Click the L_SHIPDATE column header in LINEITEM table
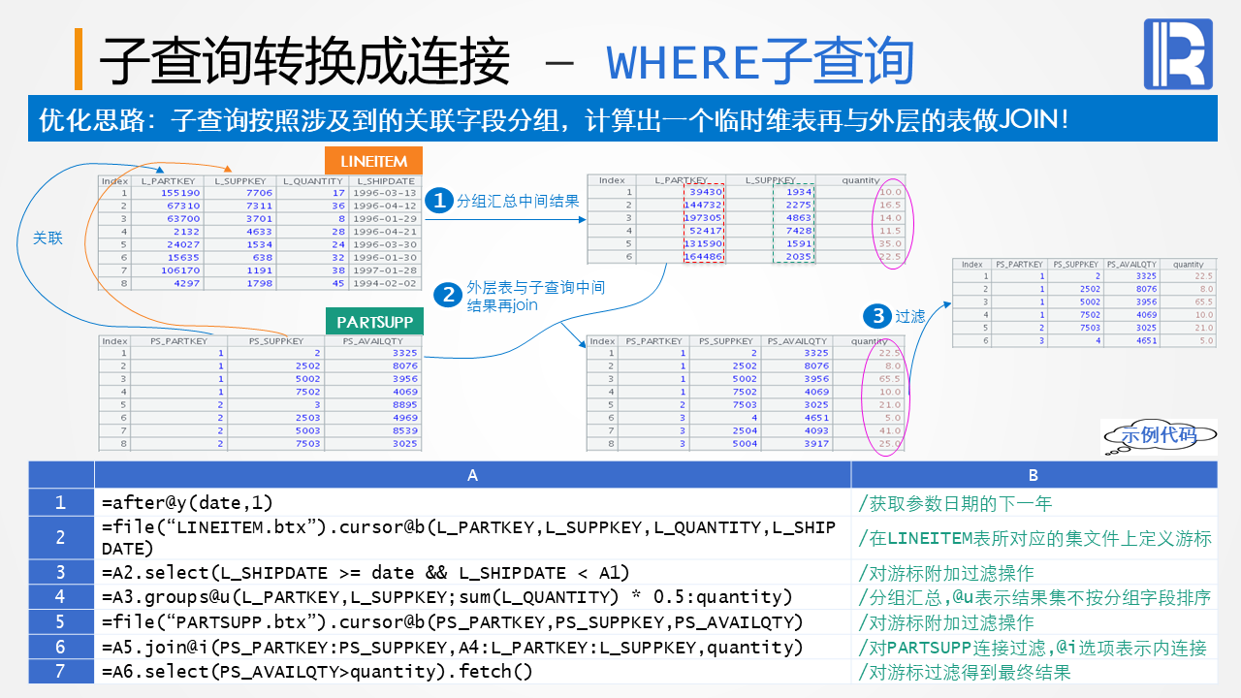The width and height of the screenshot is (1241, 698). 385,180
